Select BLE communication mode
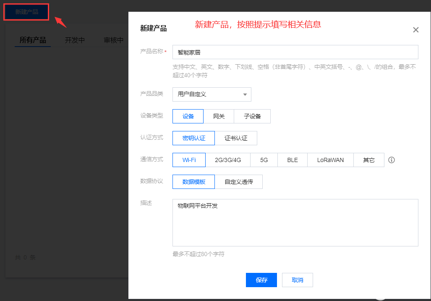The height and width of the screenshot is (301, 431). tap(292, 160)
